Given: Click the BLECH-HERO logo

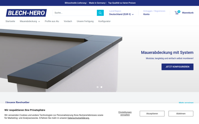Looking at the screenshot, I should point(26,13).
